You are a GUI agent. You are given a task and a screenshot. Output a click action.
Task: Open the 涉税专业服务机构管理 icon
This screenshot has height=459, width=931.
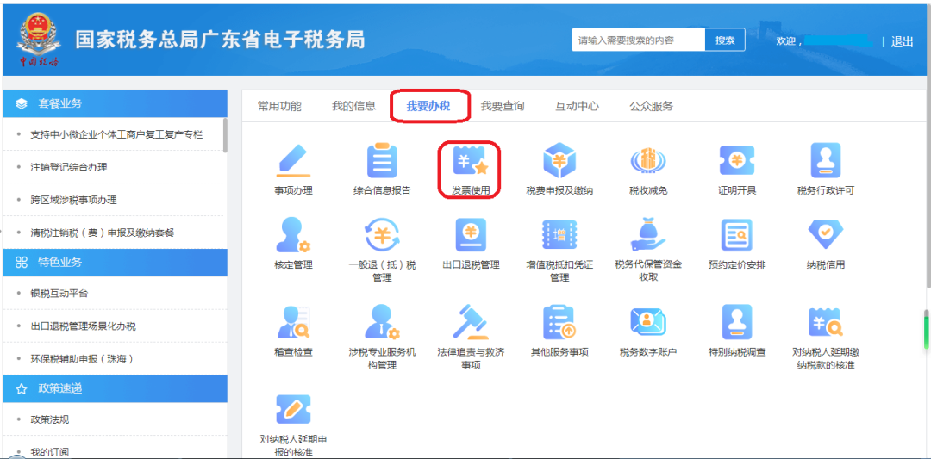382,323
